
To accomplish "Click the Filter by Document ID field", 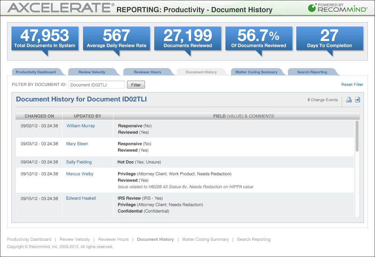I will tap(97, 85).
